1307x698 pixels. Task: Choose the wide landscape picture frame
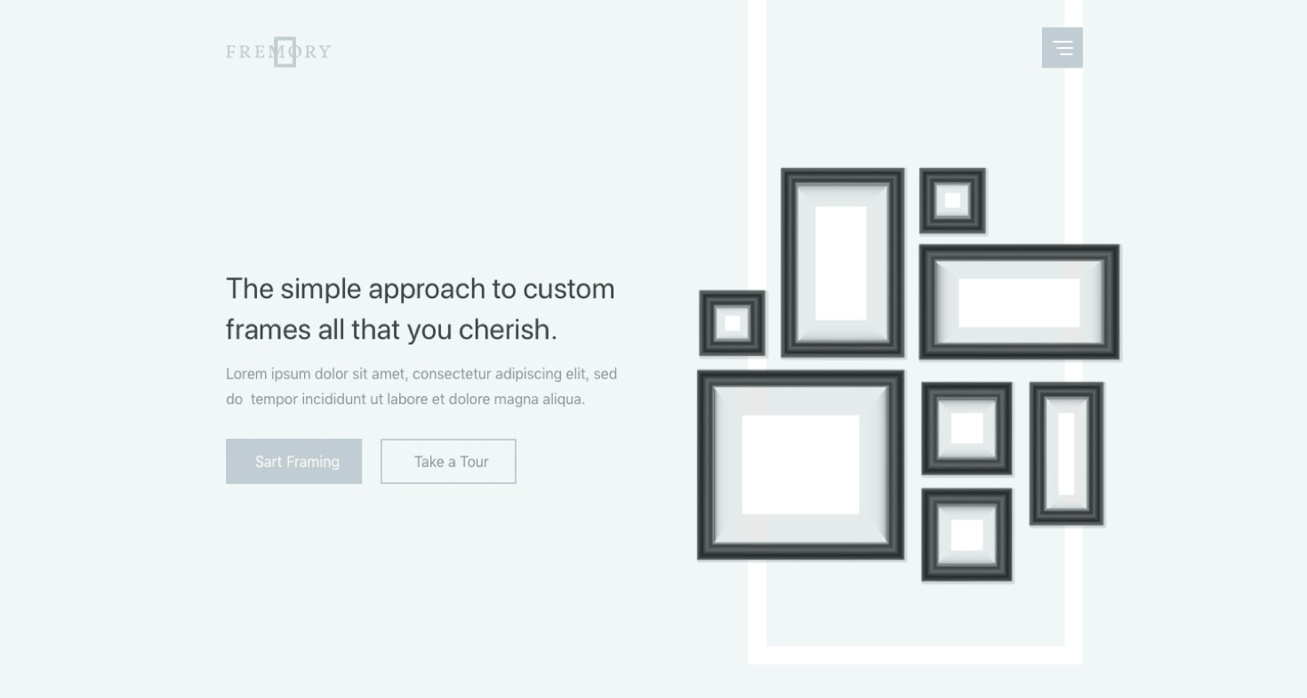1019,303
